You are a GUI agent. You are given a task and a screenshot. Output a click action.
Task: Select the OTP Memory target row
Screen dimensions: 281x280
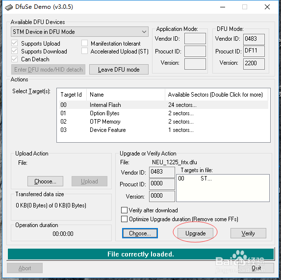pos(164,122)
